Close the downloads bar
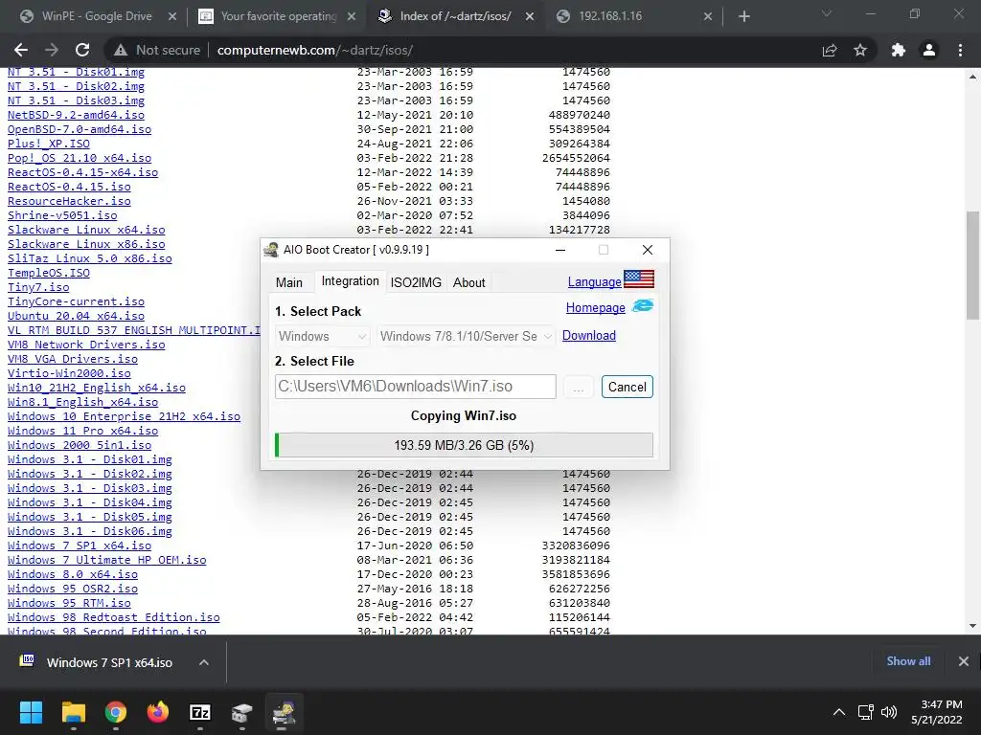The height and width of the screenshot is (735, 981). tap(964, 661)
